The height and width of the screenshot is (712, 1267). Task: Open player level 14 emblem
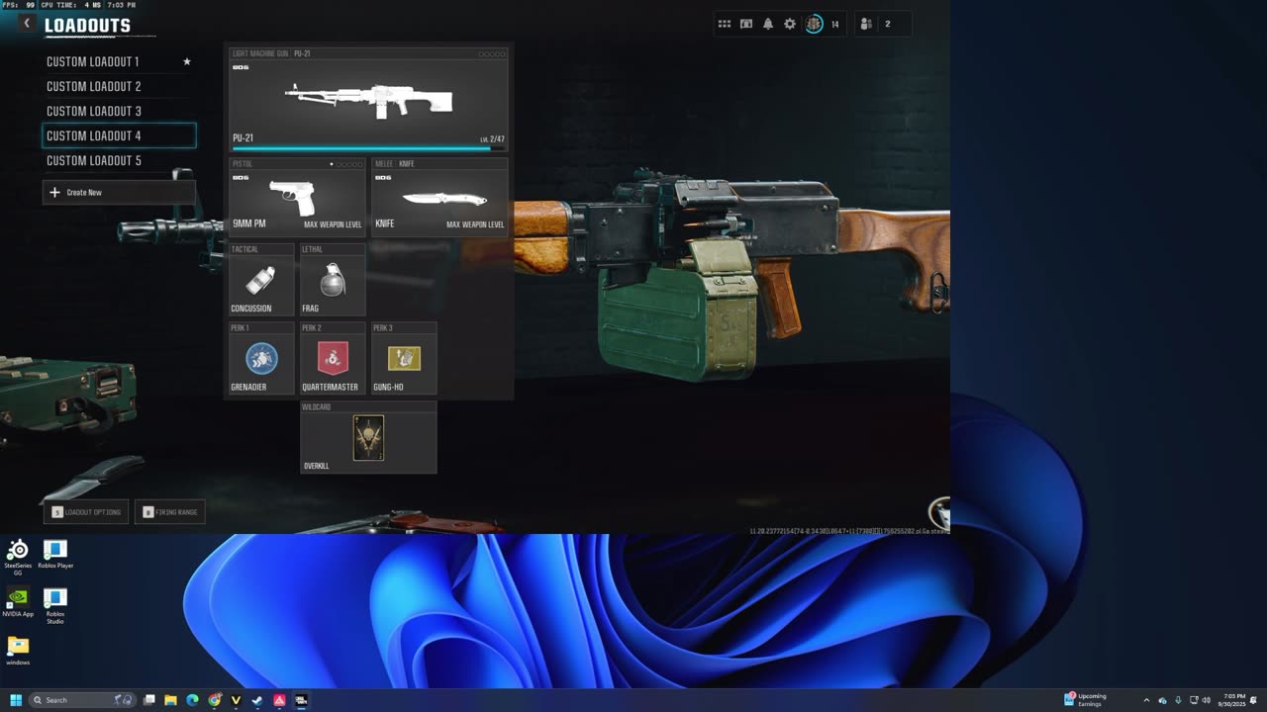coord(814,24)
